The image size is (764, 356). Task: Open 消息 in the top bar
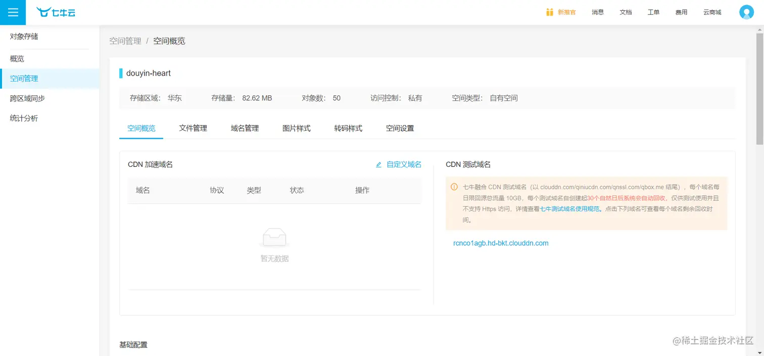pos(598,12)
